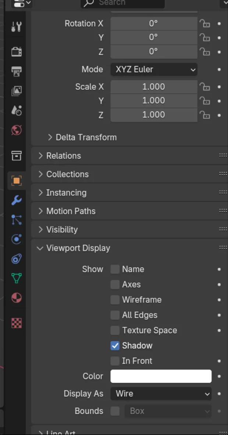
Task: Uncheck the Shadow checkbox
Action: (x=115, y=346)
